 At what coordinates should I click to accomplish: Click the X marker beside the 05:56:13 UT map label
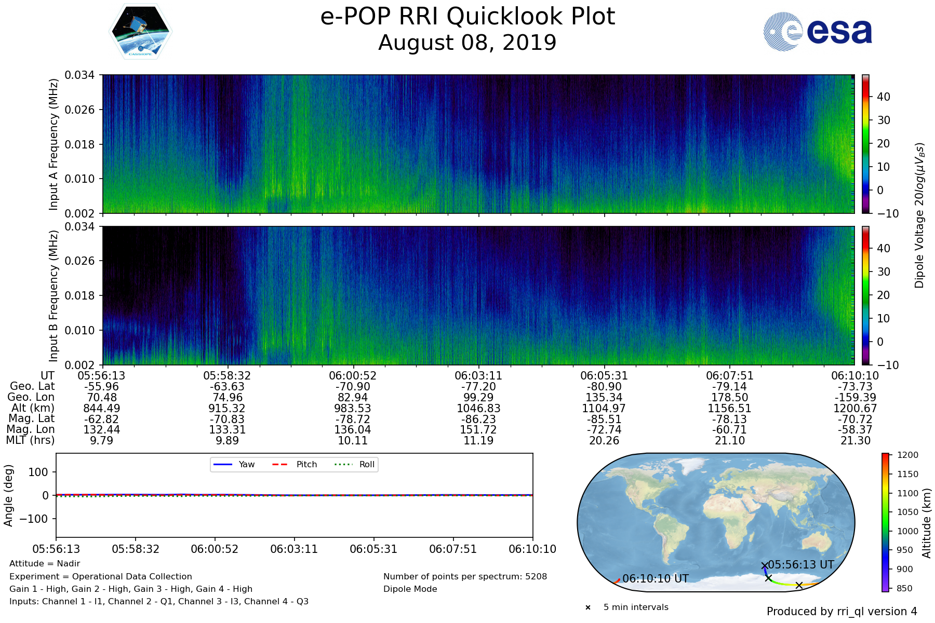point(765,566)
